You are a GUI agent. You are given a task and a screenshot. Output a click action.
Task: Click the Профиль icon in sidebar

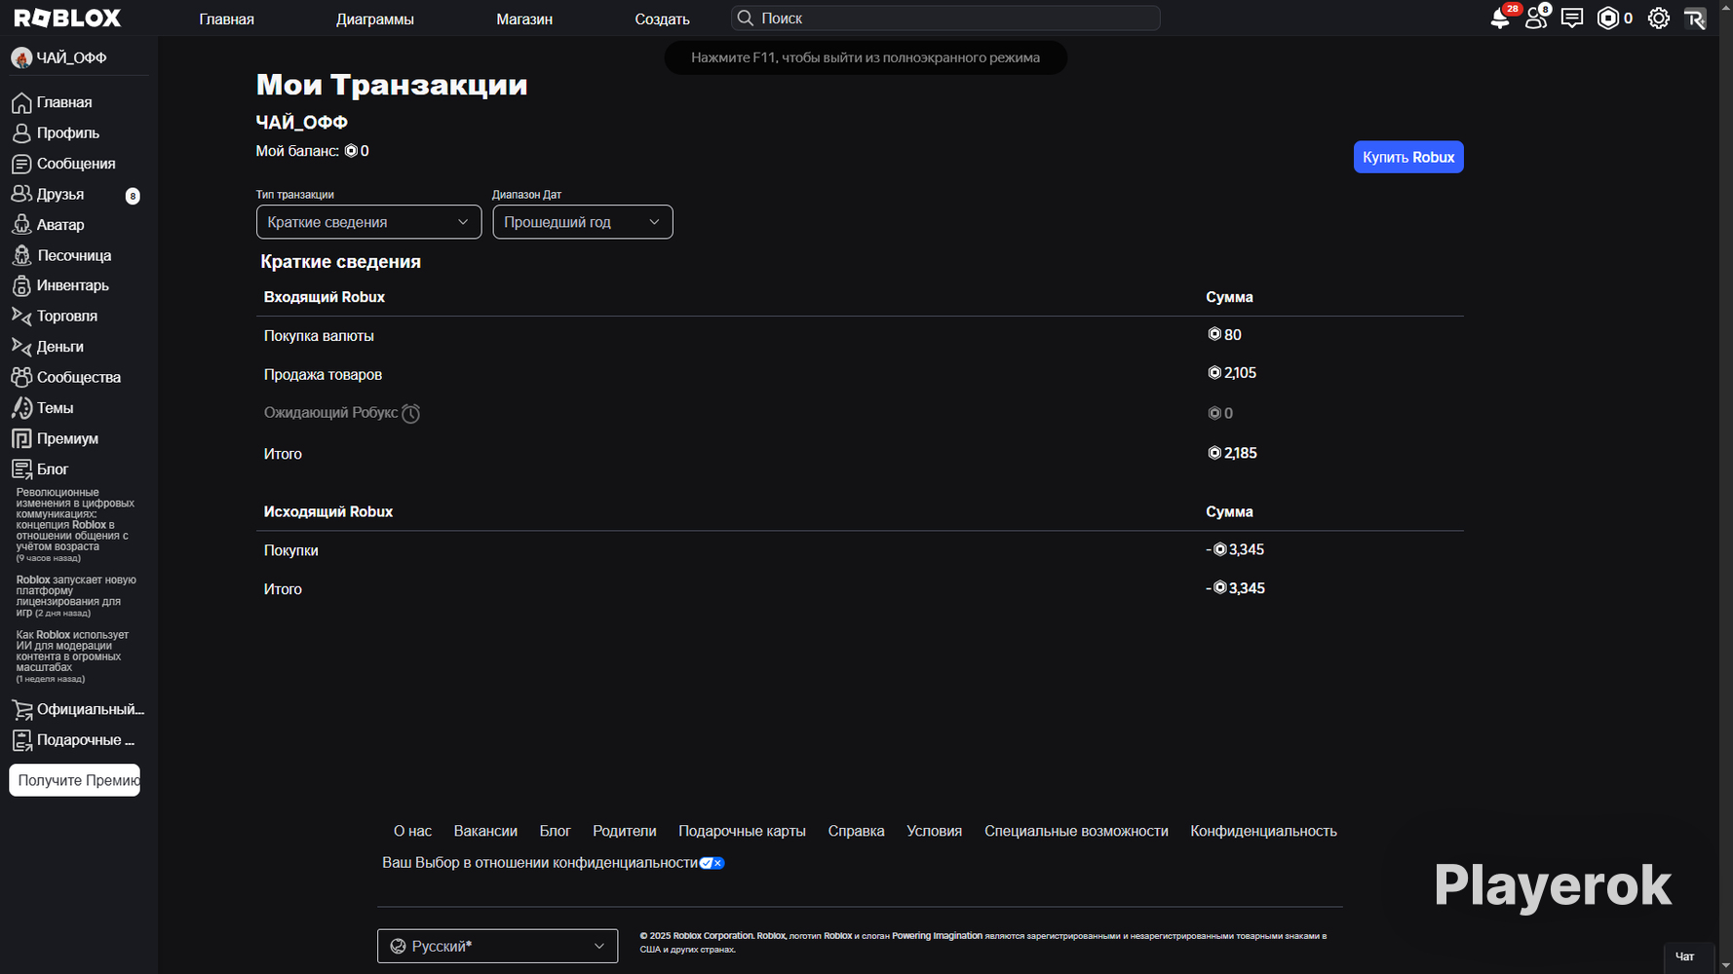point(21,133)
